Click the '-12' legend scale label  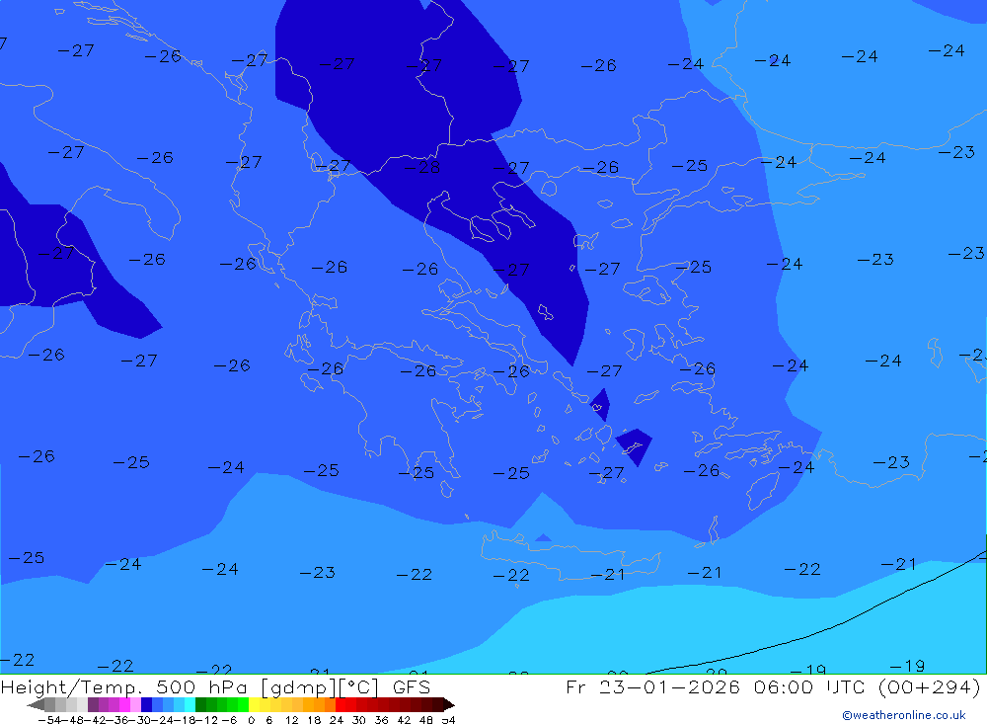pyautogui.click(x=206, y=720)
